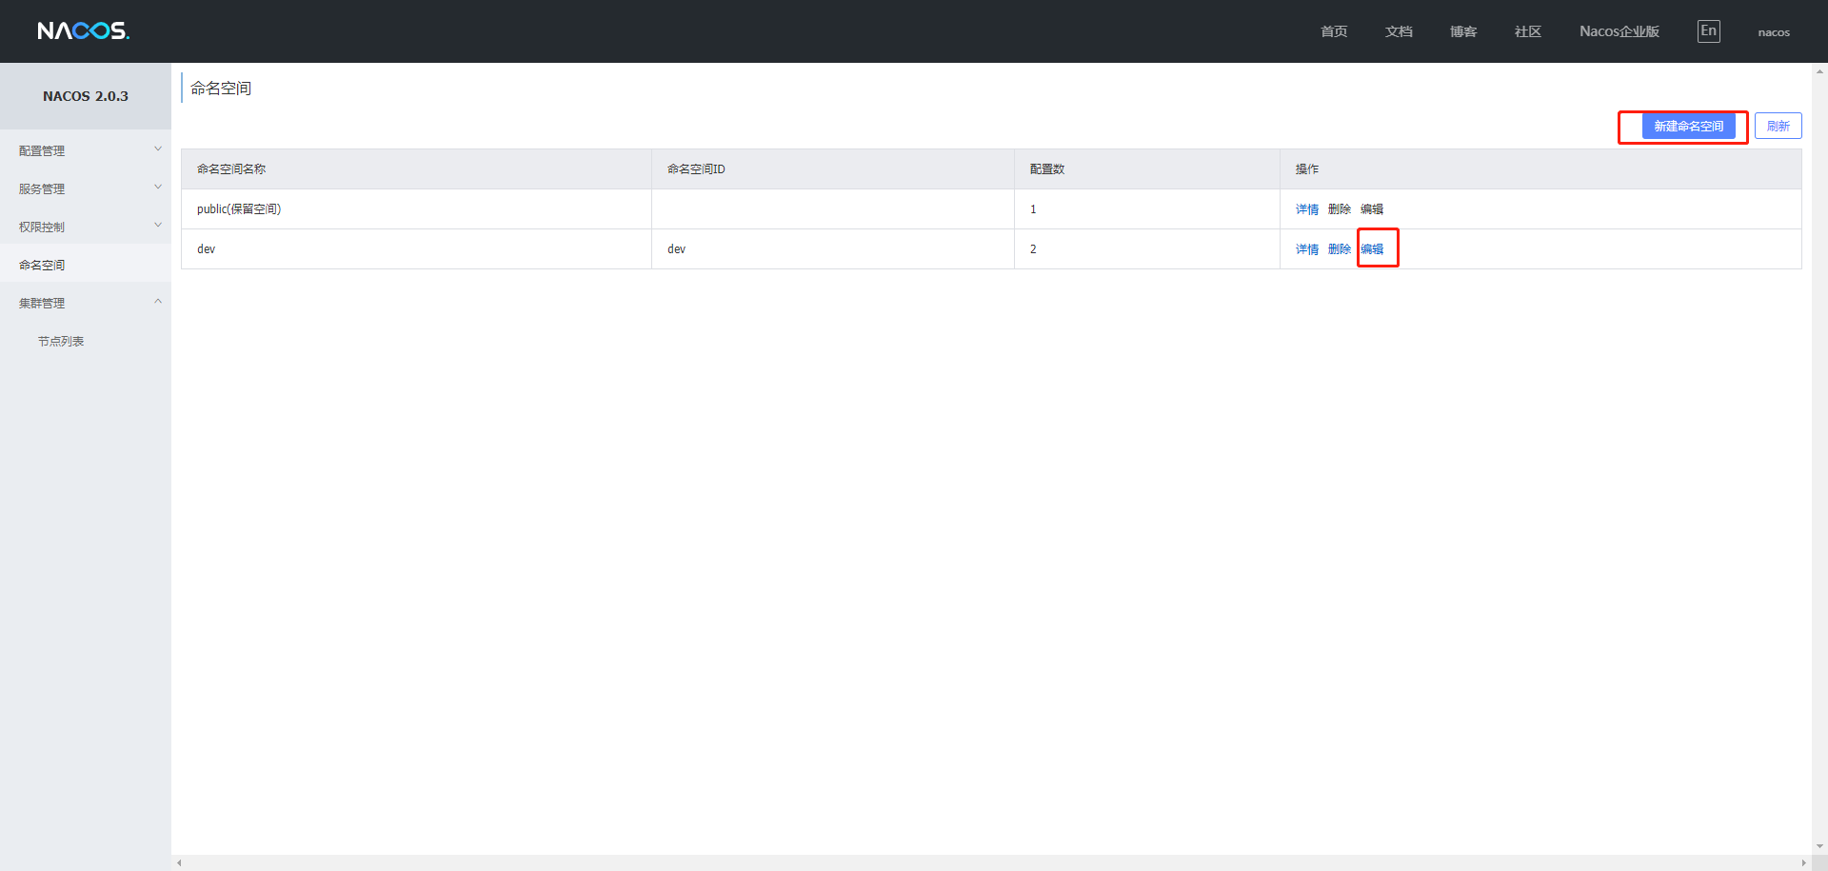Screen dimensions: 1828x871
Task: Open 社区 in top navigation
Action: pos(1528,31)
